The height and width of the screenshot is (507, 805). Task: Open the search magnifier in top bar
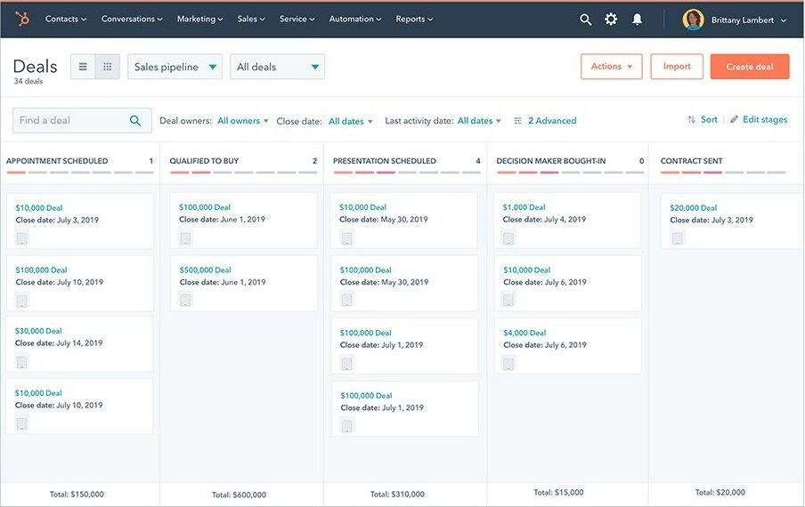585,20
